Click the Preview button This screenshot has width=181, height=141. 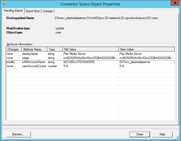[18, 134]
